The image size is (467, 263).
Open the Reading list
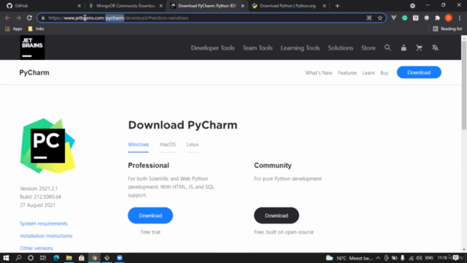[x=447, y=29]
